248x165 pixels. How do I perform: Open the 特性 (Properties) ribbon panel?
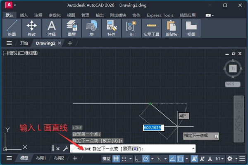coord(111,28)
